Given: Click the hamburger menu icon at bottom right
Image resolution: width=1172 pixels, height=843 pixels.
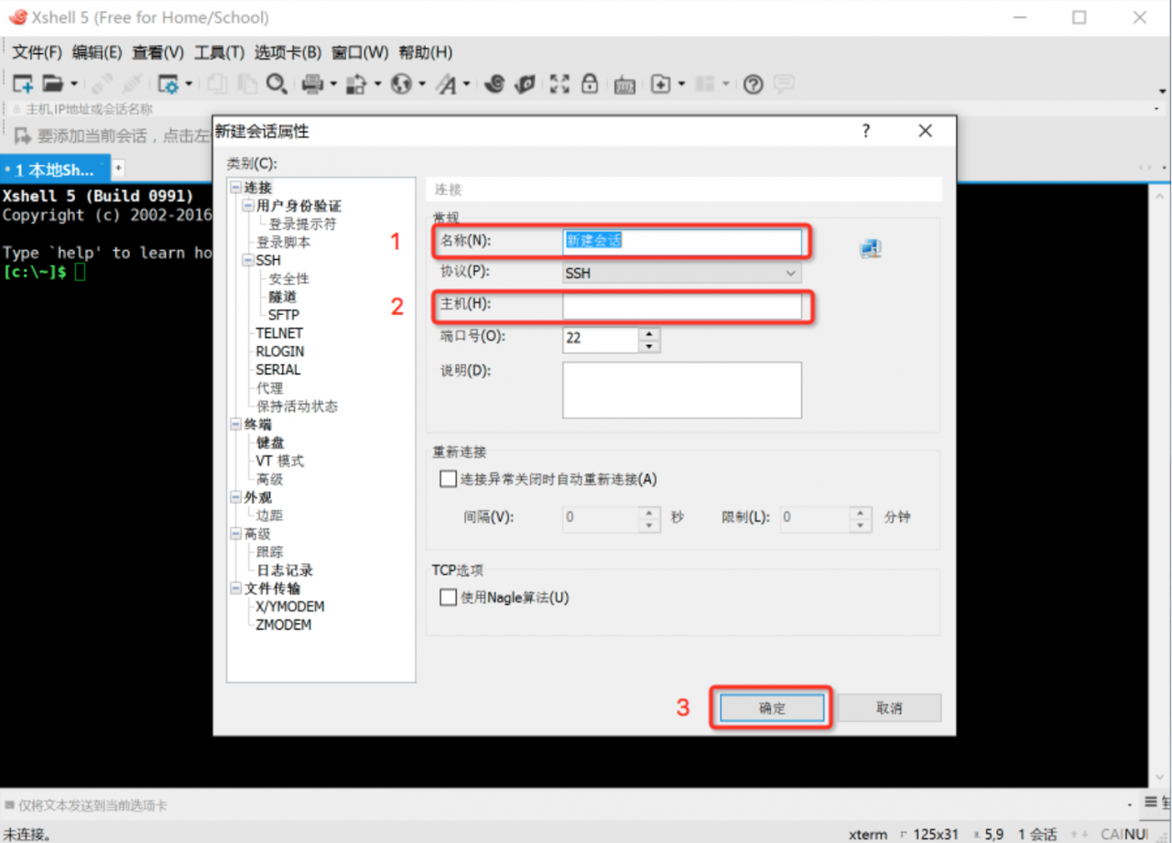Looking at the screenshot, I should click(x=1153, y=804).
